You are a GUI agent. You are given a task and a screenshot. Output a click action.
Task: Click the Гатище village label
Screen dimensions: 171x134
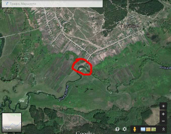(129, 26)
